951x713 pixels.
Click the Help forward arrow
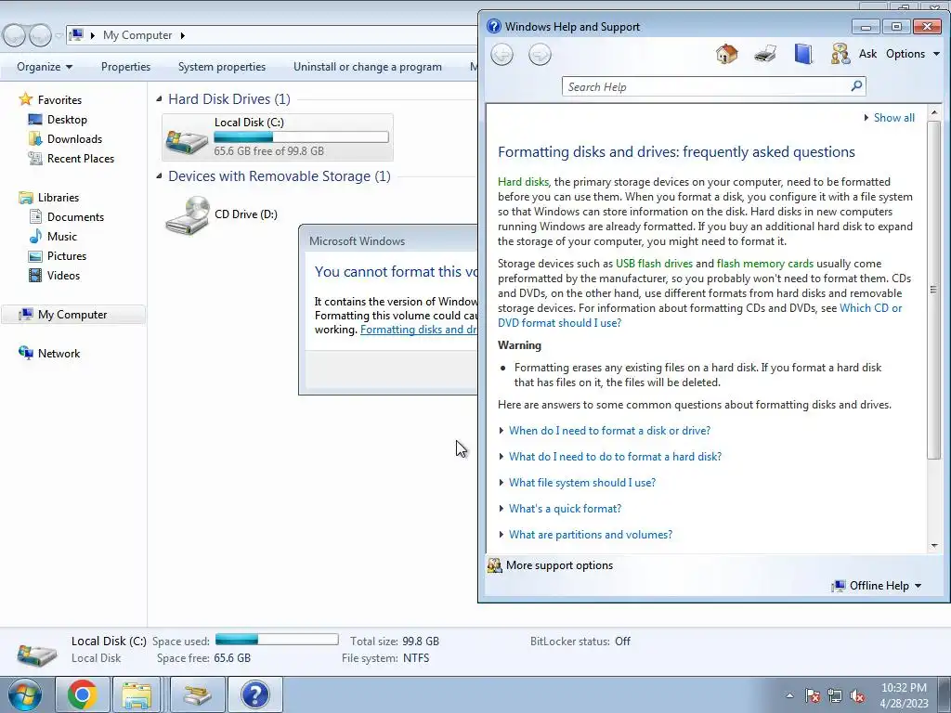coord(540,55)
